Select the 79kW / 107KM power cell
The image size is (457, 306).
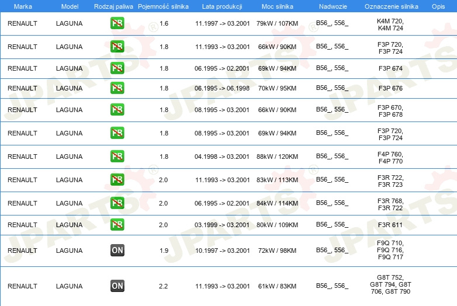277,23
